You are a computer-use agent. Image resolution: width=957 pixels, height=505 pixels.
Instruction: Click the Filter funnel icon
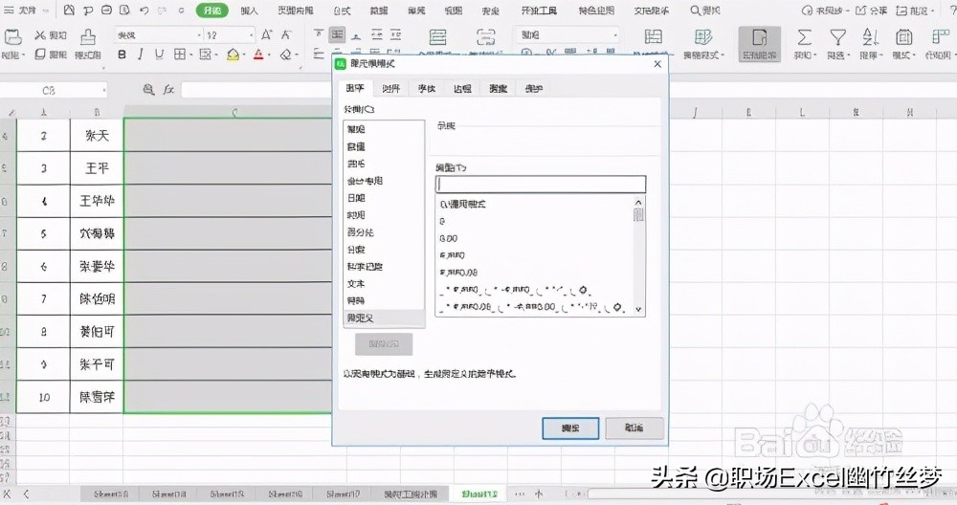tap(837, 37)
